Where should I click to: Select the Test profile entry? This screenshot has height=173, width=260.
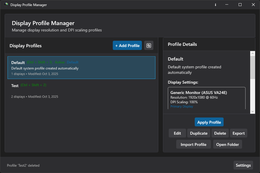tap(81, 91)
